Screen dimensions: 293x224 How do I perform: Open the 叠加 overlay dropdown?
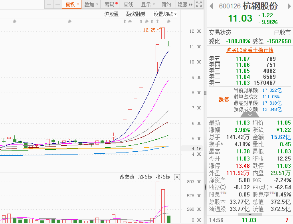click(91, 4)
